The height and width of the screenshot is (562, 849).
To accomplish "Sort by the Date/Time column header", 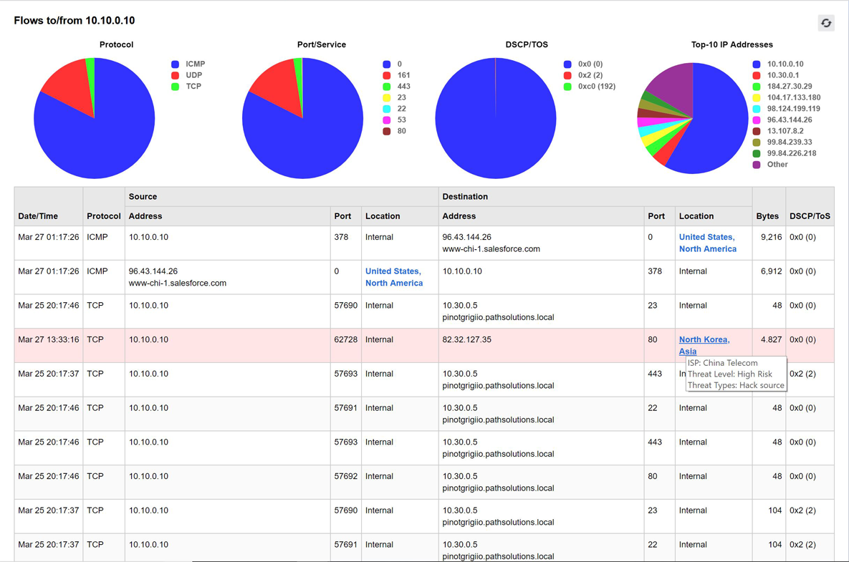I will tap(38, 216).
